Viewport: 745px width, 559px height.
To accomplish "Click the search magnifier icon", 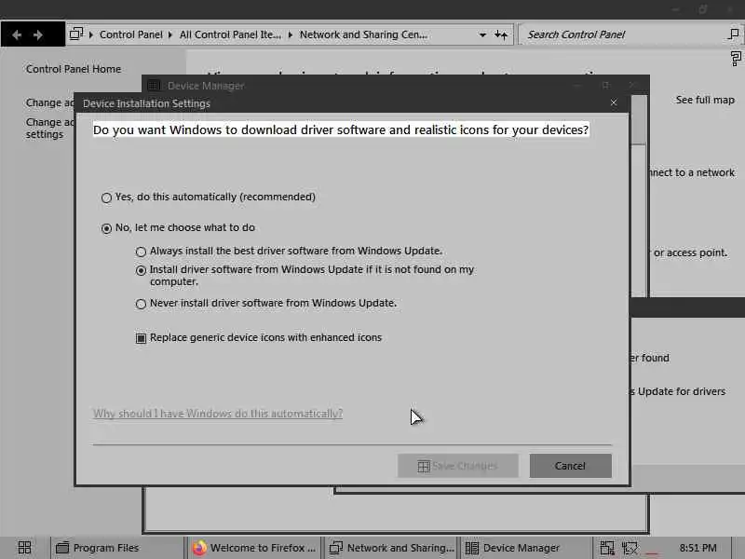I will tap(734, 34).
